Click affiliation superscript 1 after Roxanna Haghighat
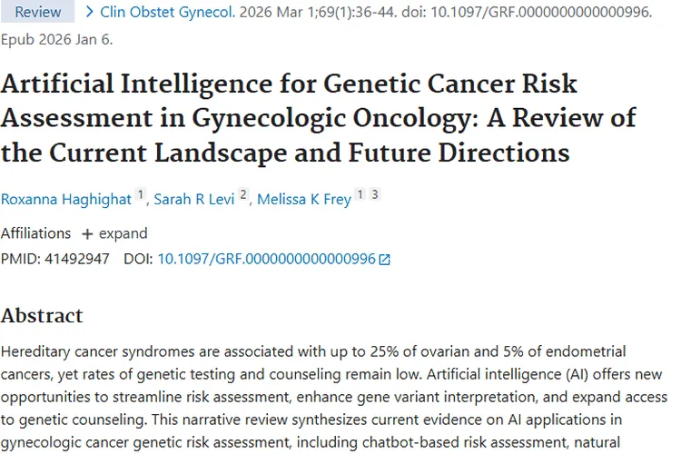Image resolution: width=681 pixels, height=454 pixels. coord(141,195)
